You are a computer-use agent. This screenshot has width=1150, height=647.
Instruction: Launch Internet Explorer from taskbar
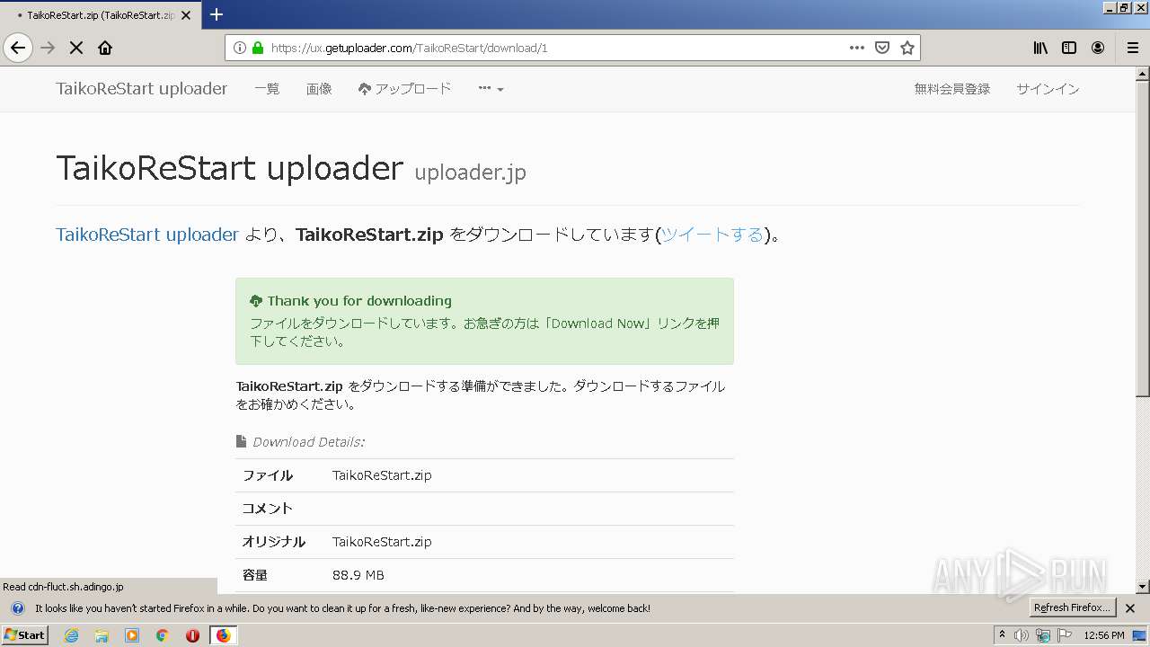pyautogui.click(x=71, y=635)
